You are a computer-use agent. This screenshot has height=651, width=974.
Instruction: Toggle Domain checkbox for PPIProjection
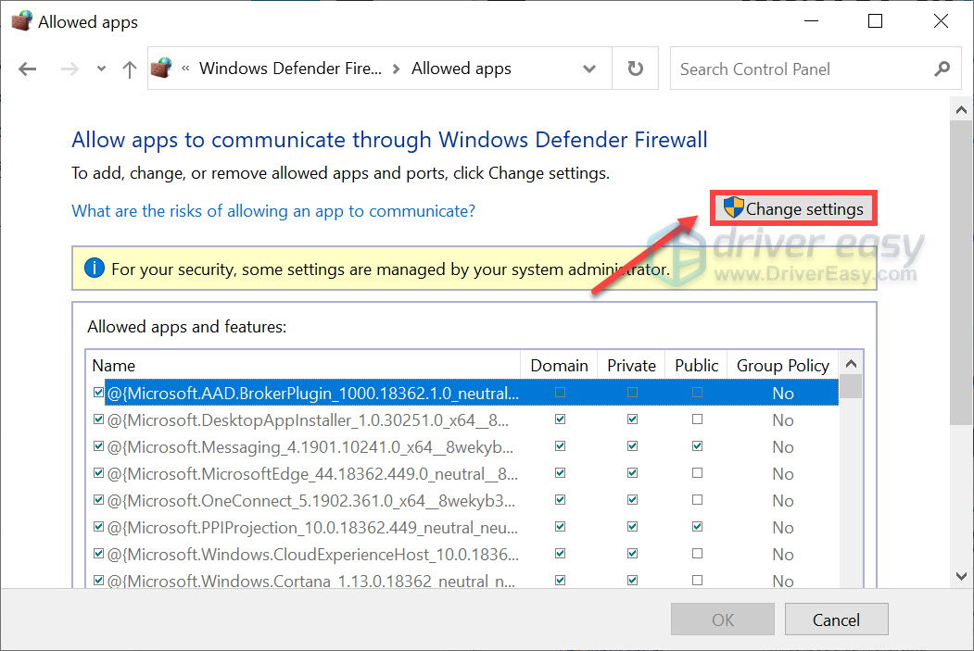(x=561, y=526)
